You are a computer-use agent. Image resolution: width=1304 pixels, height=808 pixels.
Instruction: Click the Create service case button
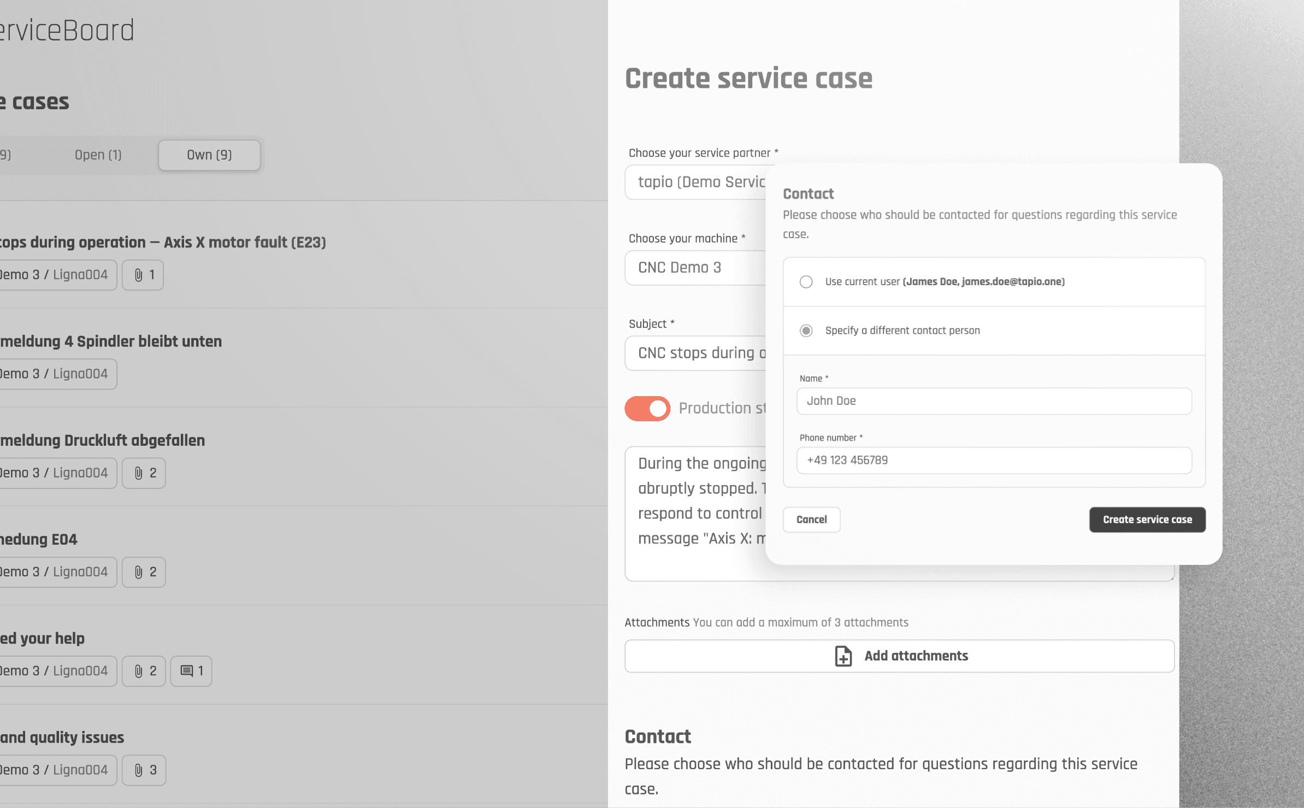point(1147,520)
